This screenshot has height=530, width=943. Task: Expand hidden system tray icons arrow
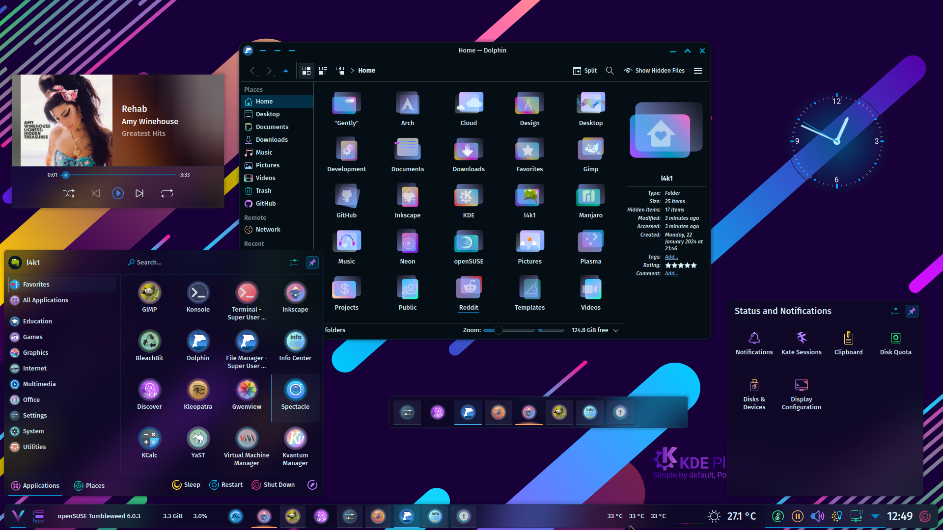point(875,516)
